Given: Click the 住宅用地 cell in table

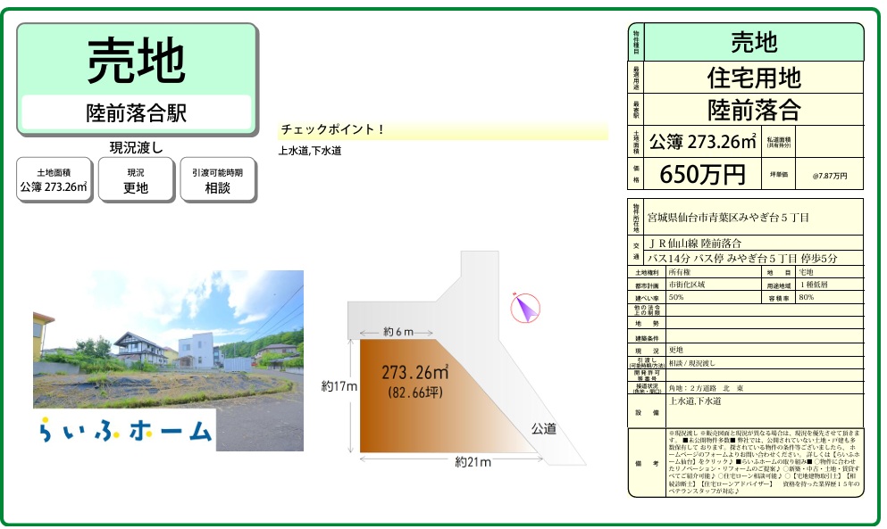Looking at the screenshot, I should [753, 78].
